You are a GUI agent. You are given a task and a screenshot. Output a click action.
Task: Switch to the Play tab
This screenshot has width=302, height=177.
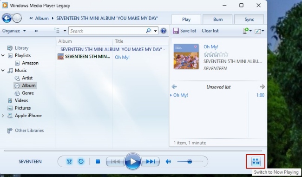186,20
